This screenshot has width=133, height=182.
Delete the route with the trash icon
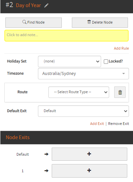120,92
